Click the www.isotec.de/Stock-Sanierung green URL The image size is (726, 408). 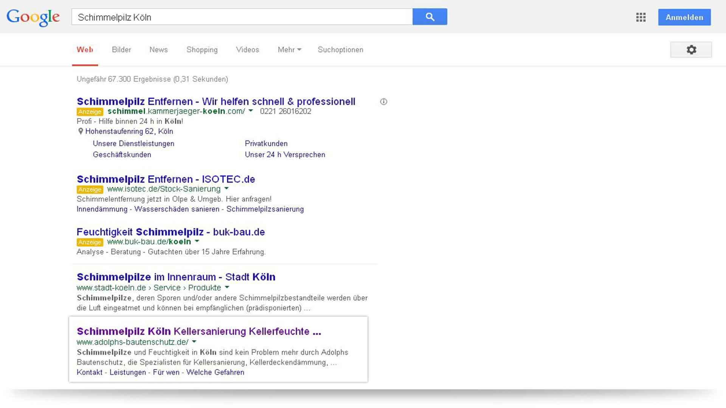point(164,189)
